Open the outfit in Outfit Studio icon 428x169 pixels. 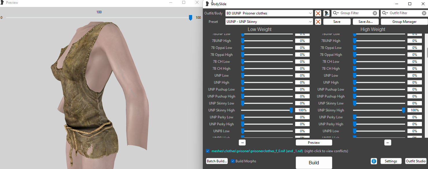[326, 13]
